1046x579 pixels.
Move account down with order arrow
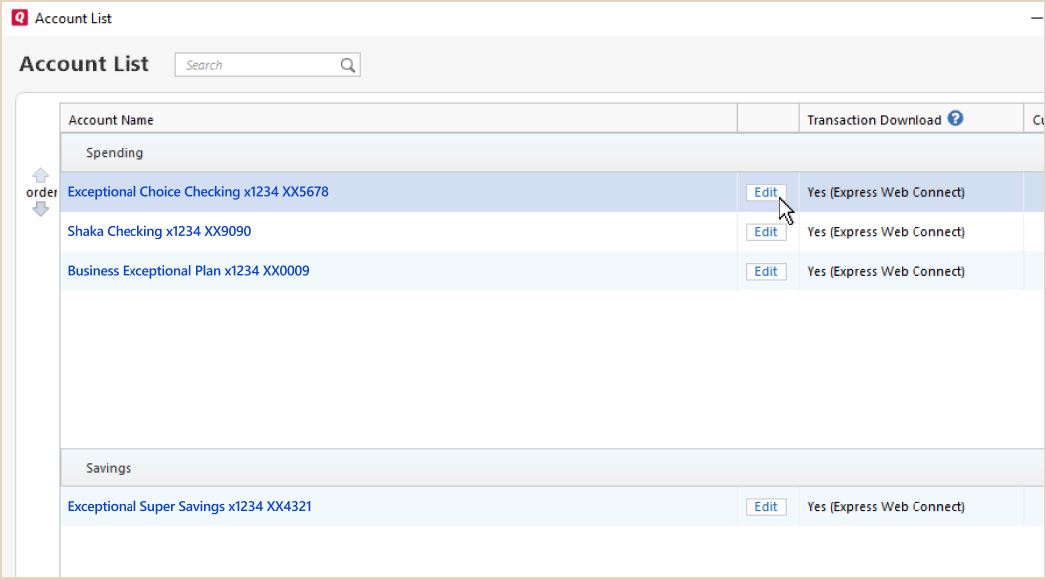click(x=41, y=209)
